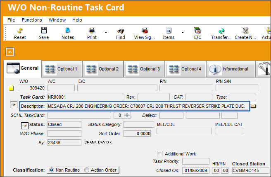Click the name CRANK, DAVID K.
The height and width of the screenshot is (177, 271).
tap(98, 142)
